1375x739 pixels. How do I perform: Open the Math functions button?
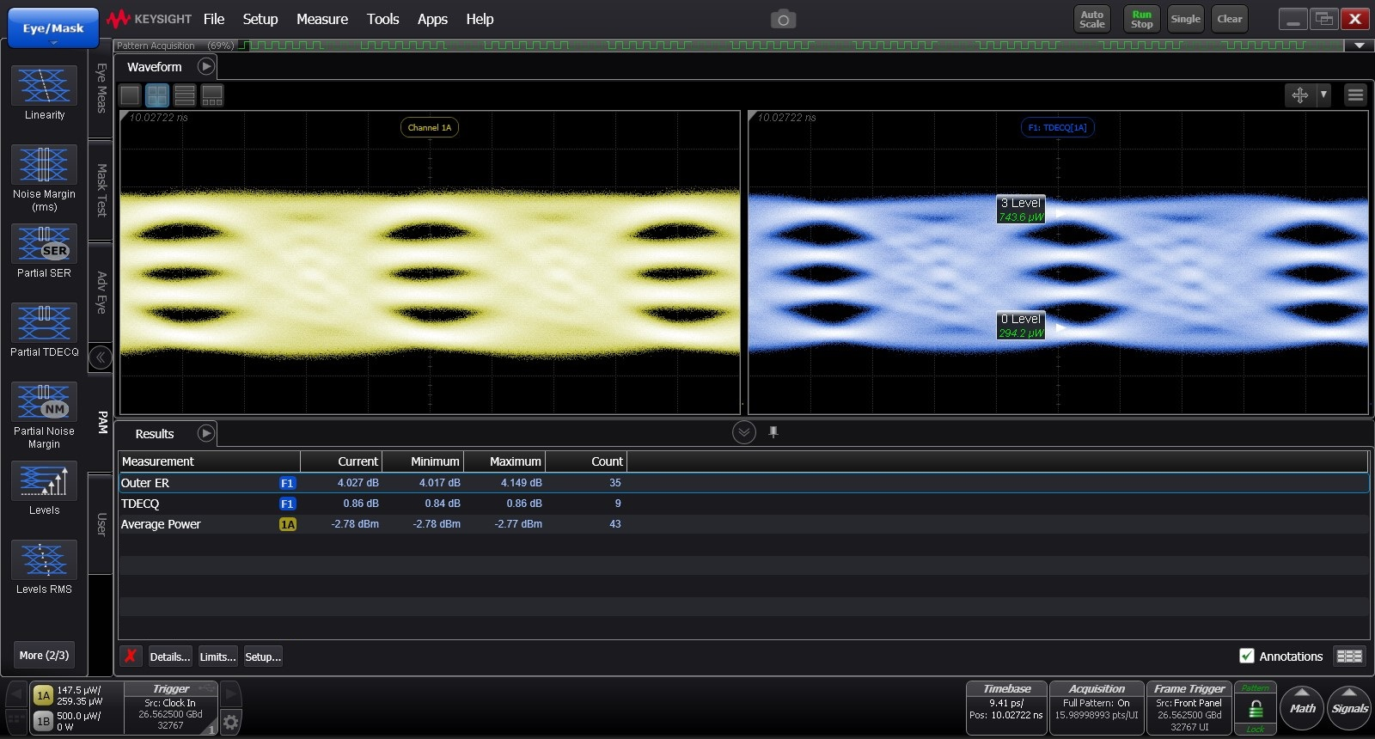click(x=1302, y=708)
